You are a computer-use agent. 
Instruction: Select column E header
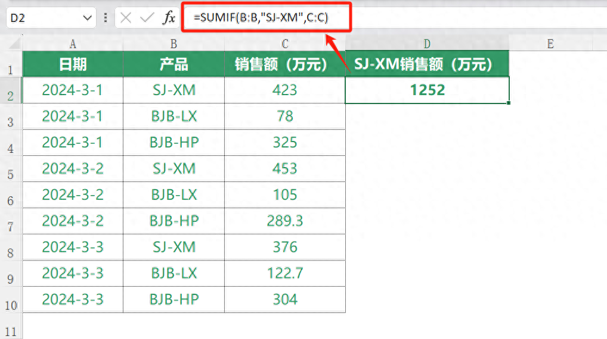coord(550,43)
